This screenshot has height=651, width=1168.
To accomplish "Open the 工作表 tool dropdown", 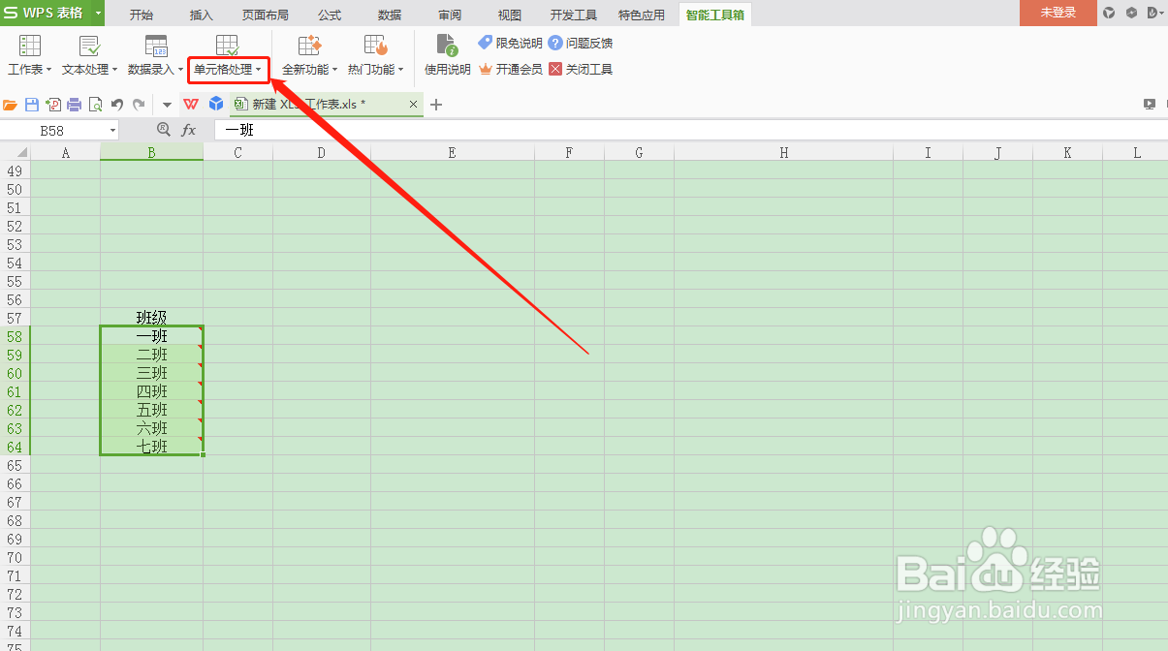I will tap(29, 56).
